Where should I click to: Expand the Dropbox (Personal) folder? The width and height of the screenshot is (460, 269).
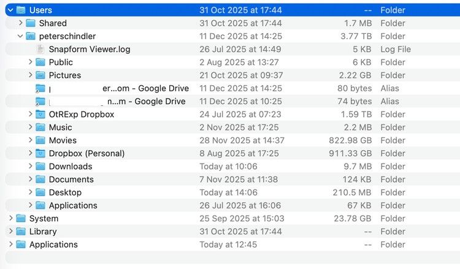coord(31,154)
